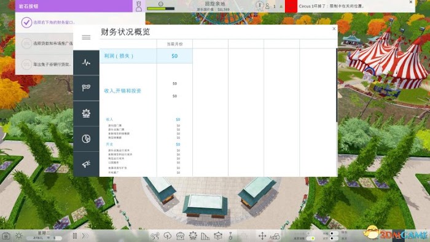Open the shovel terraforming tool icon
The image size is (430, 242).
click(x=230, y=236)
